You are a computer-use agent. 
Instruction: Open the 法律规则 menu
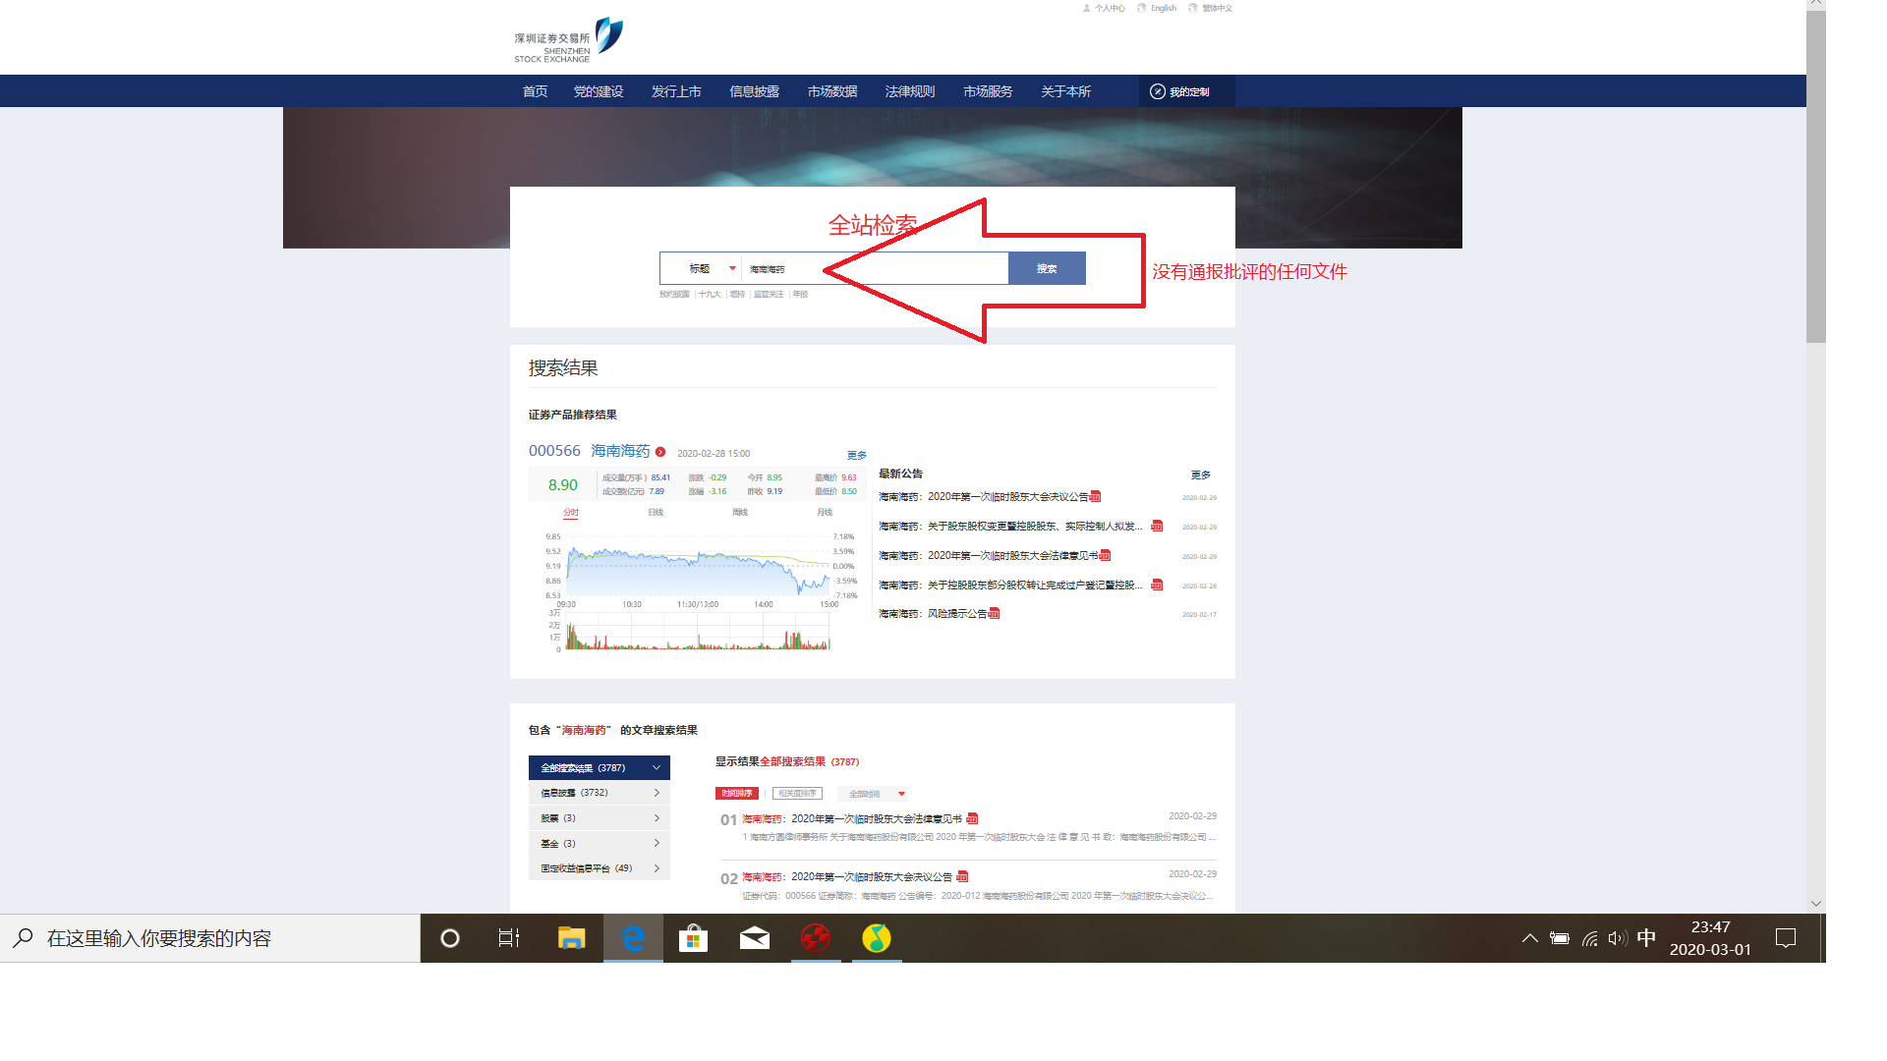(x=910, y=91)
